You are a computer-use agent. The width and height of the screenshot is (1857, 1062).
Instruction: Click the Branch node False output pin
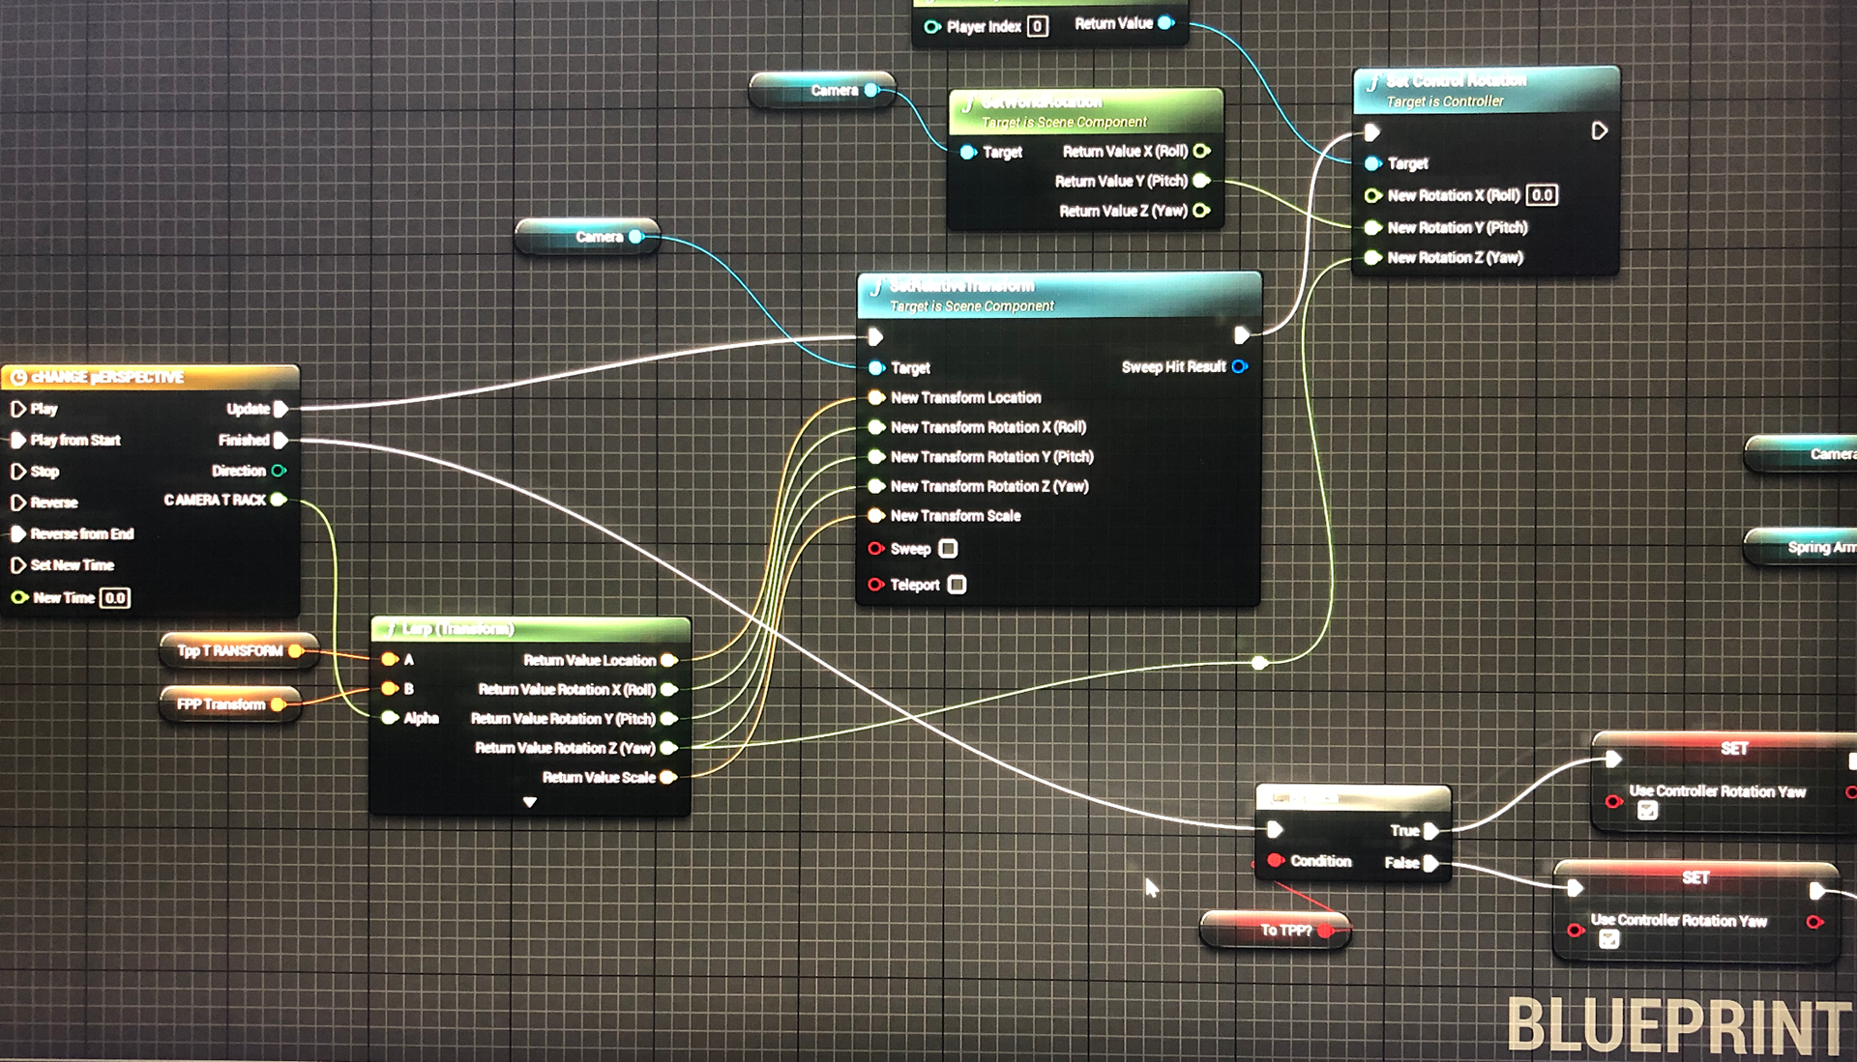pos(1431,863)
